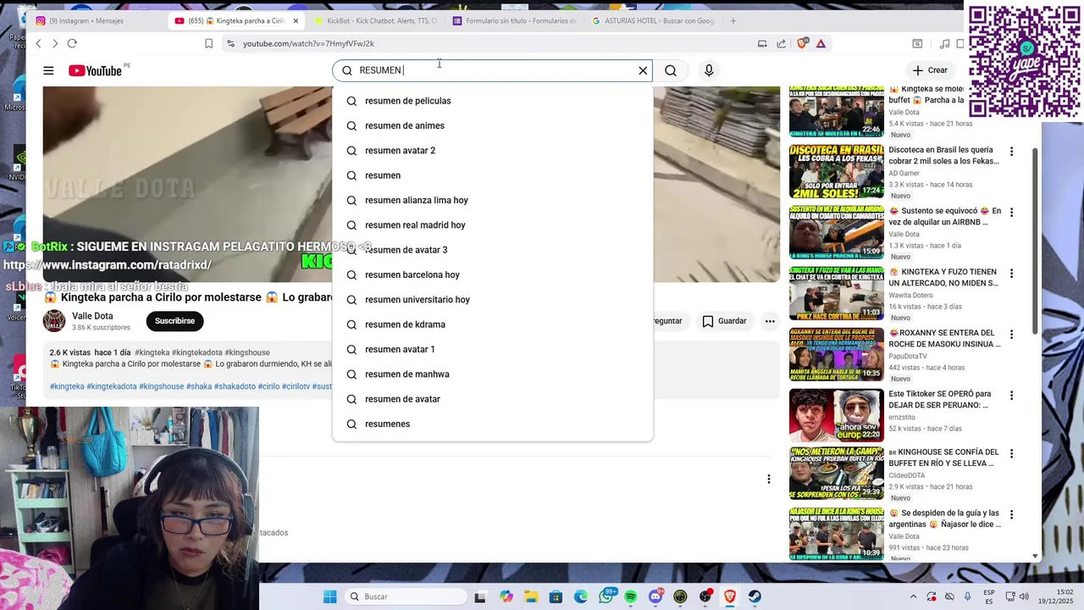
Task: Open the Brave Rewards triangle icon
Action: tap(821, 43)
